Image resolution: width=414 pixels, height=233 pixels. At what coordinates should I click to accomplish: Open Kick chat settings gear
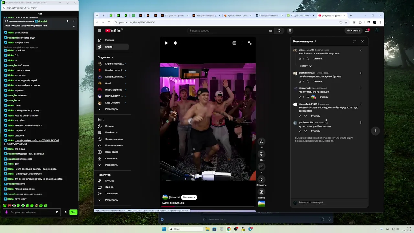click(65, 212)
